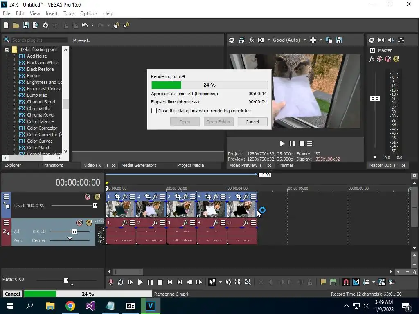Open video track 1 header menu
The height and width of the screenshot is (314, 419).
click(x=6, y=197)
